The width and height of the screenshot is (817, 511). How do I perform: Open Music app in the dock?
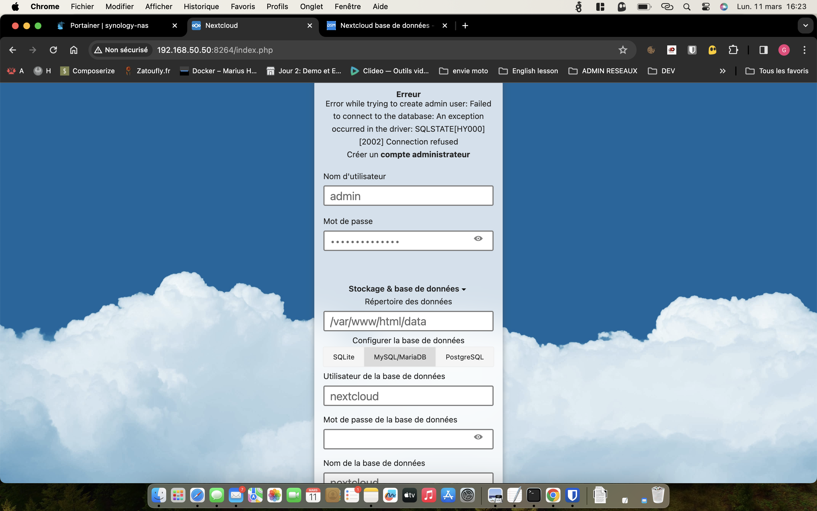click(x=429, y=495)
